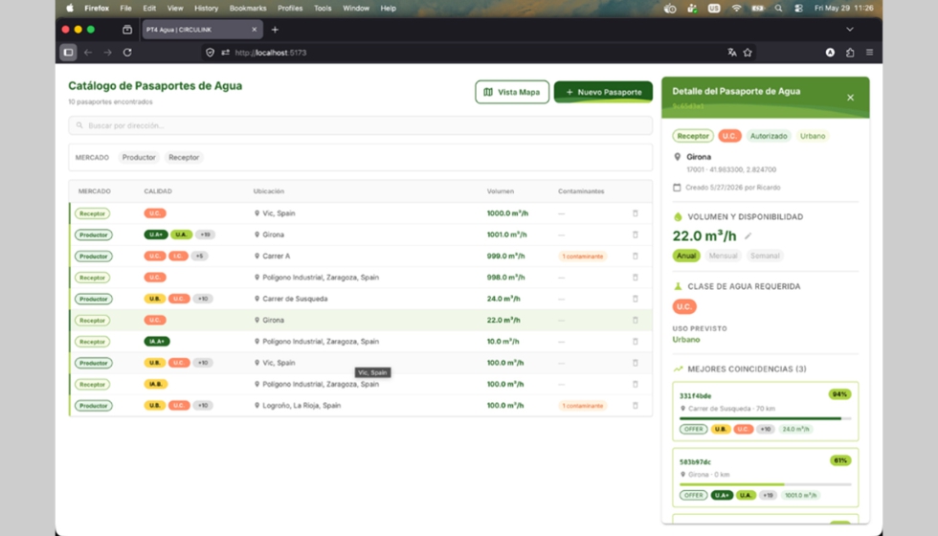This screenshot has width=938, height=536.
Task: Close the PT4 Agua tab
Action: 255,30
